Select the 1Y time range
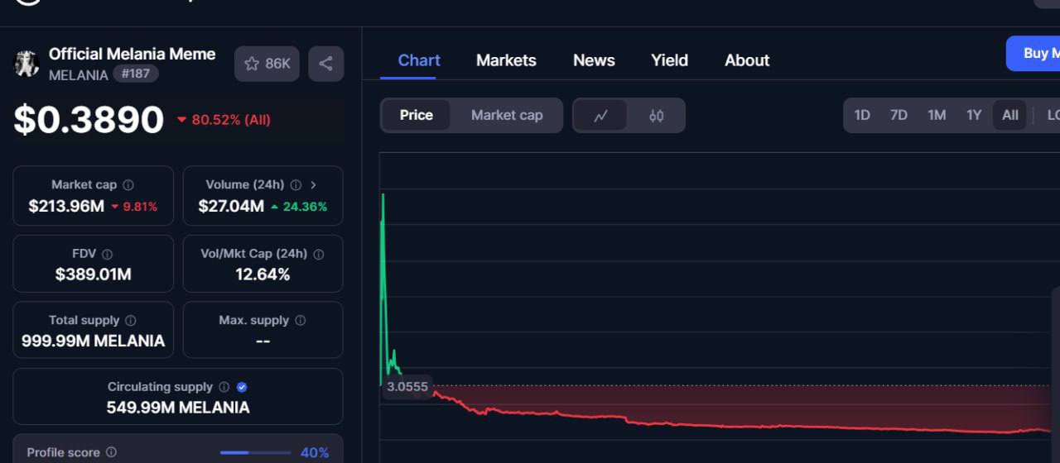Viewport: 1060px width, 463px height. click(x=973, y=116)
